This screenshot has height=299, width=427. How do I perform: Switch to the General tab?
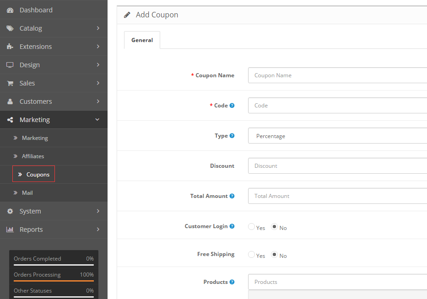[142, 40]
